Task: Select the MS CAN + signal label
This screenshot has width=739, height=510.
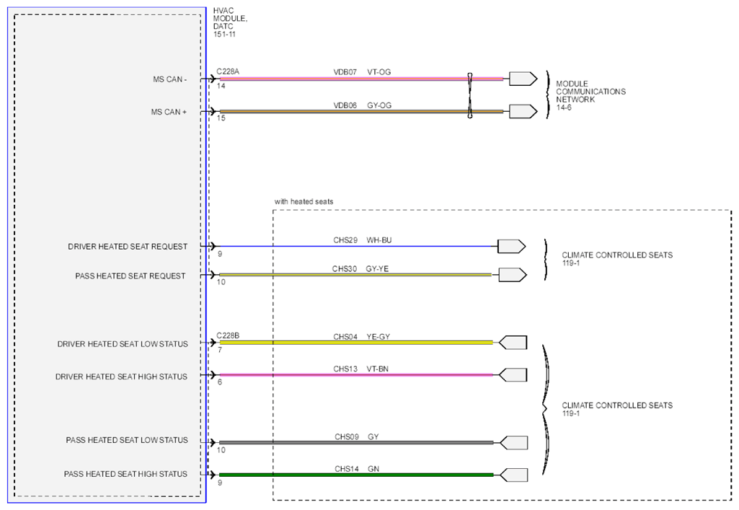Action: (169, 113)
